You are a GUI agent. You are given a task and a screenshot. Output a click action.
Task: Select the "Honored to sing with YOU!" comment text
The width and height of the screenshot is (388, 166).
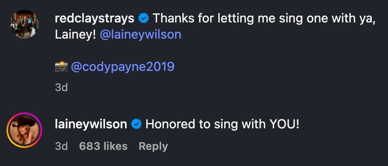click(x=222, y=124)
